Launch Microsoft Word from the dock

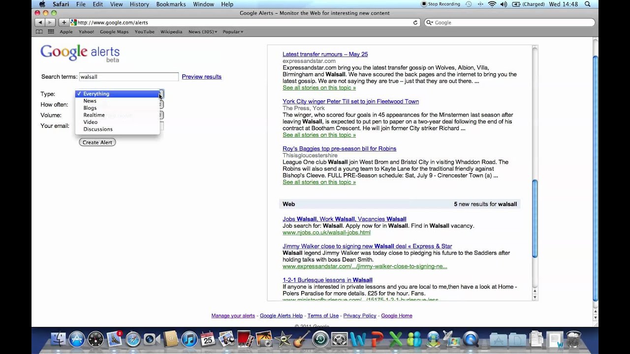tap(358, 339)
